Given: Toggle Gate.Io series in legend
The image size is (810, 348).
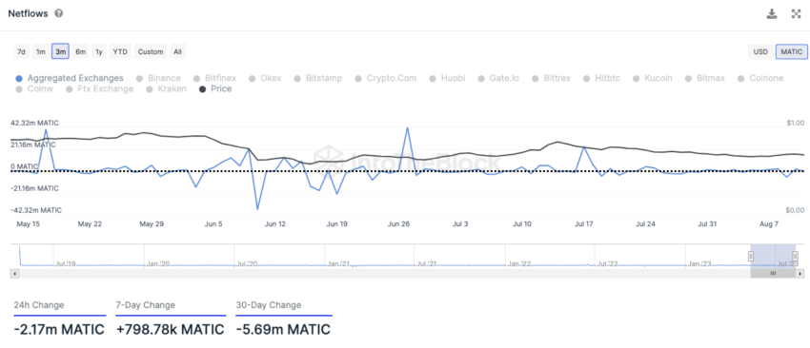Looking at the screenshot, I should pyautogui.click(x=498, y=78).
